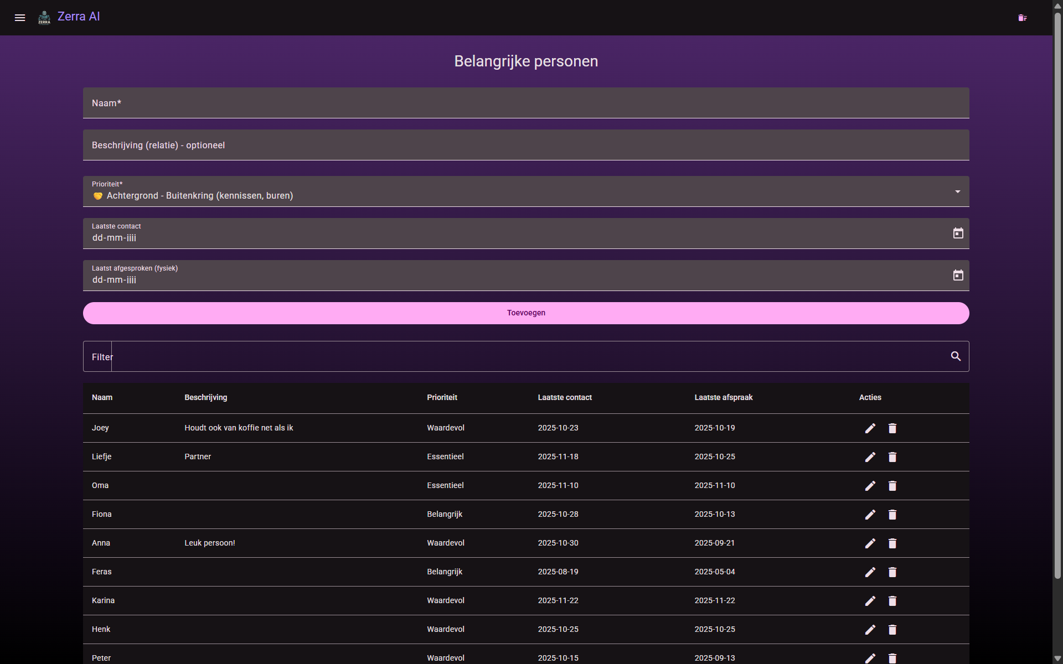The width and height of the screenshot is (1063, 664).
Task: Open the Zerra AI home link
Action: point(79,17)
